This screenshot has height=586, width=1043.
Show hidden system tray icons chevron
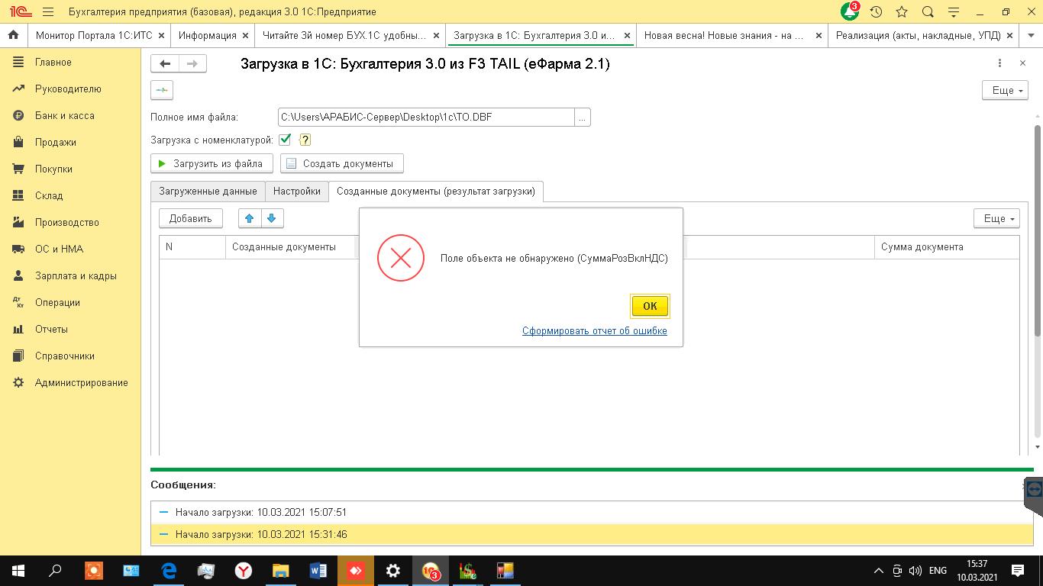pos(878,571)
